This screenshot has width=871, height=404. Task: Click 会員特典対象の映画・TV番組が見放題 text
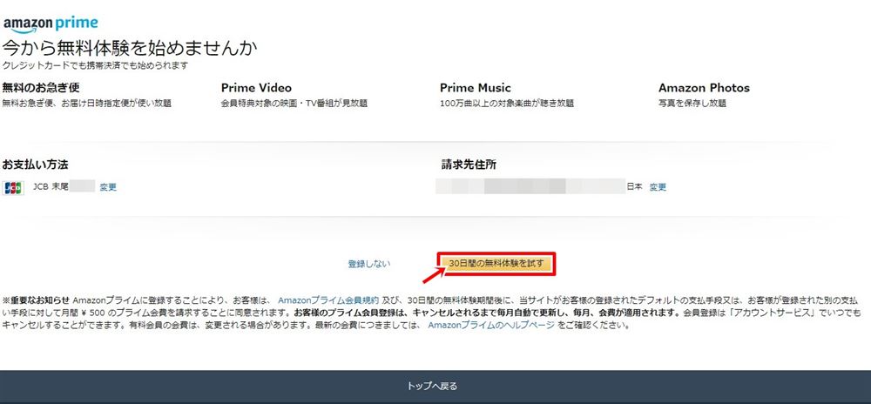(x=294, y=104)
